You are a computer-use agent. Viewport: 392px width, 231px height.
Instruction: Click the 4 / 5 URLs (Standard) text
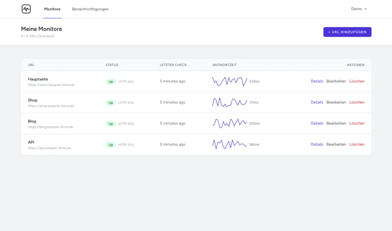[38, 36]
